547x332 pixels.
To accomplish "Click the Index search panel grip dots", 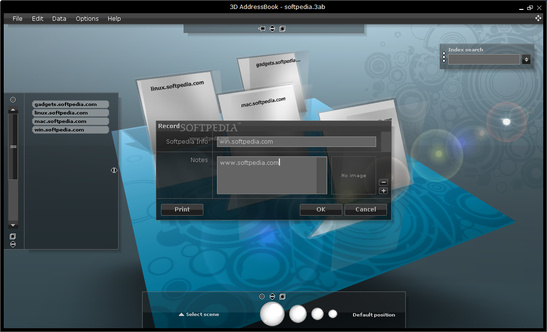I will pyautogui.click(x=444, y=57).
